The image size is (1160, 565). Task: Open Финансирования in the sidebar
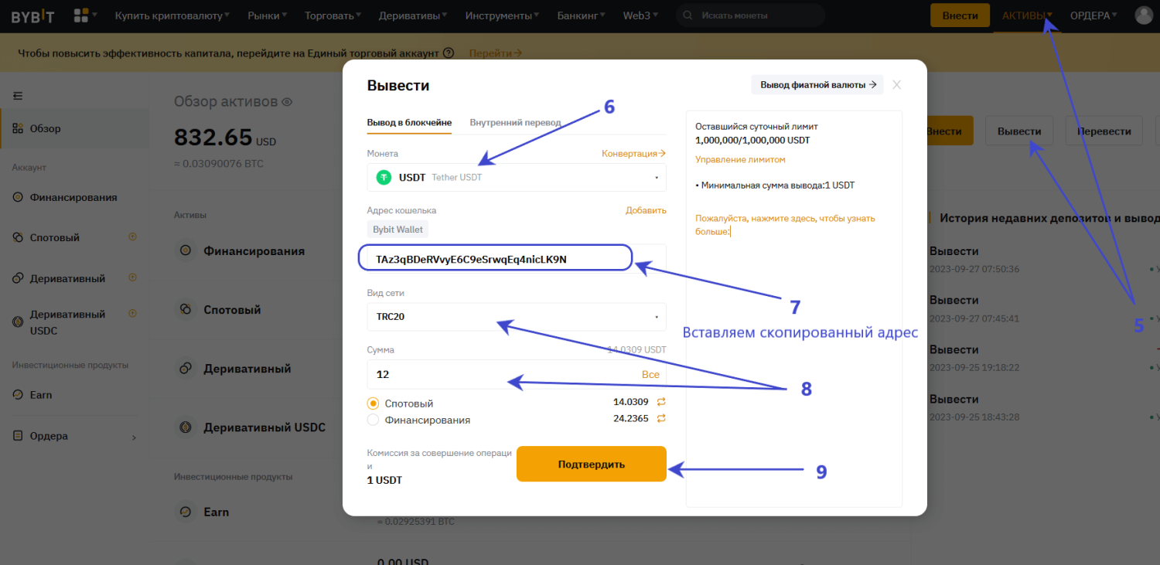coord(74,197)
